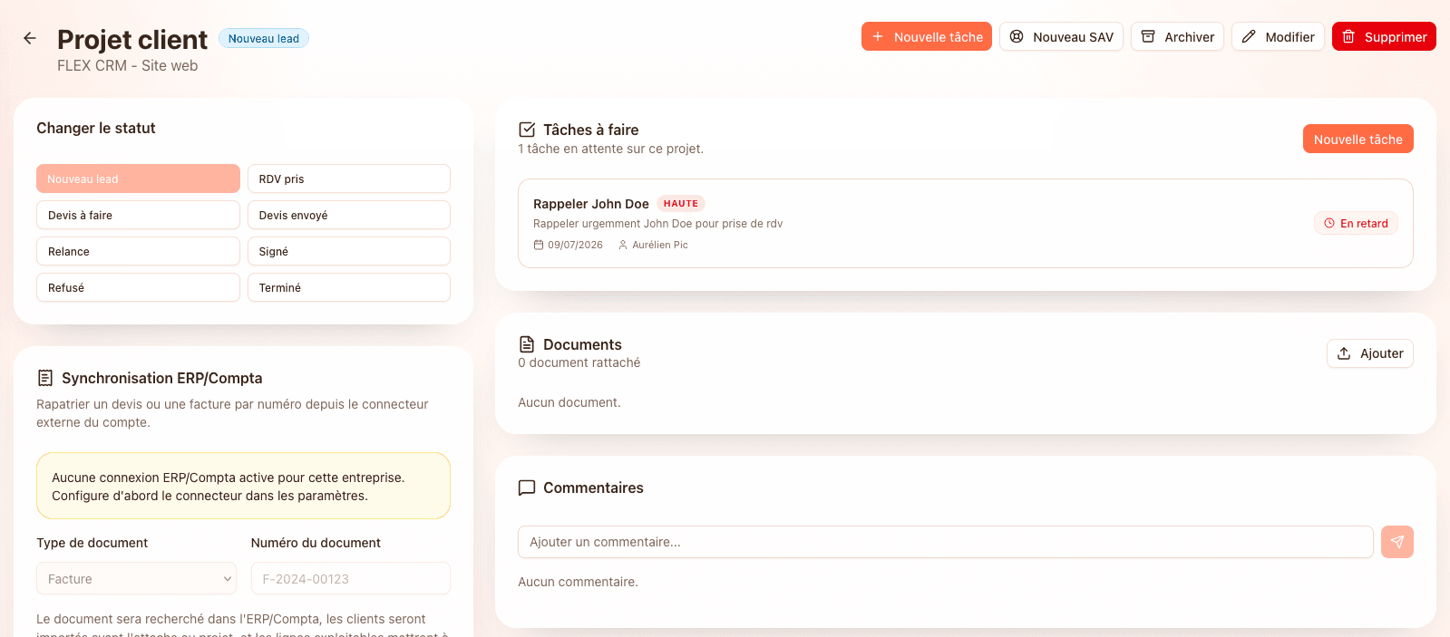
Task: Click the back arrow icon
Action: click(x=30, y=38)
